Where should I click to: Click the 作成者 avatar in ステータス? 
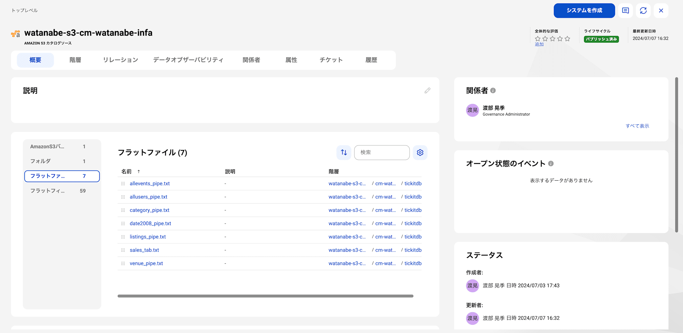(x=472, y=286)
